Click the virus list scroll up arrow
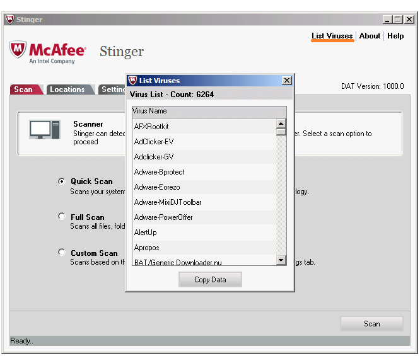The width and height of the screenshot is (420, 356). click(x=281, y=123)
